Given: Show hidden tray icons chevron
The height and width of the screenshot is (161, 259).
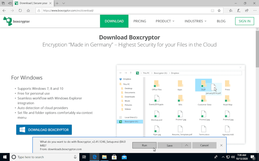Looking at the screenshot, I should tap(223, 157).
